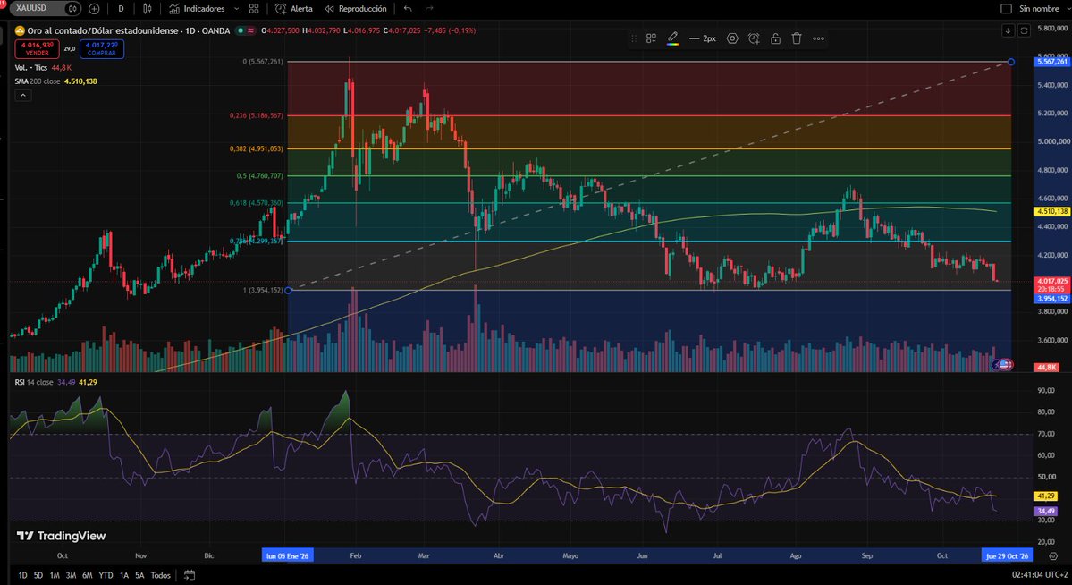Click the flag event icon at chart bottom right
This screenshot has width=1072, height=585.
[x=1004, y=365]
